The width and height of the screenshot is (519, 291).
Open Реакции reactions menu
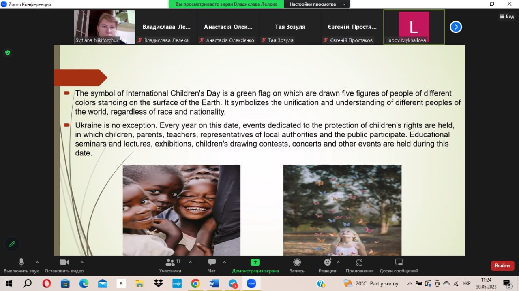[x=327, y=266]
